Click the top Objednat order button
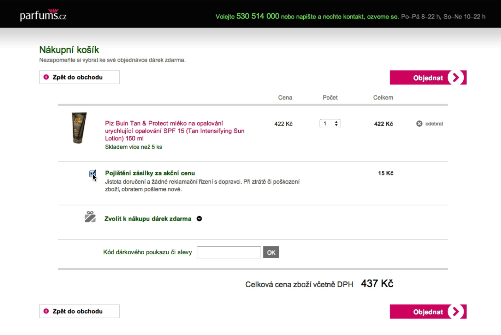 coord(428,78)
